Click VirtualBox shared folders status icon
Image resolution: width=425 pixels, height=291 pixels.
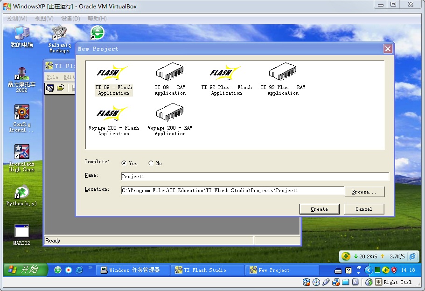(345, 282)
